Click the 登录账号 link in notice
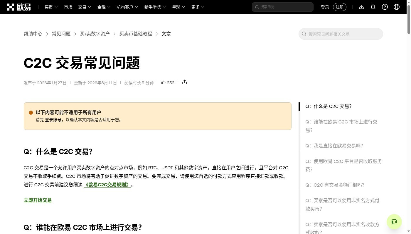 coord(53,120)
